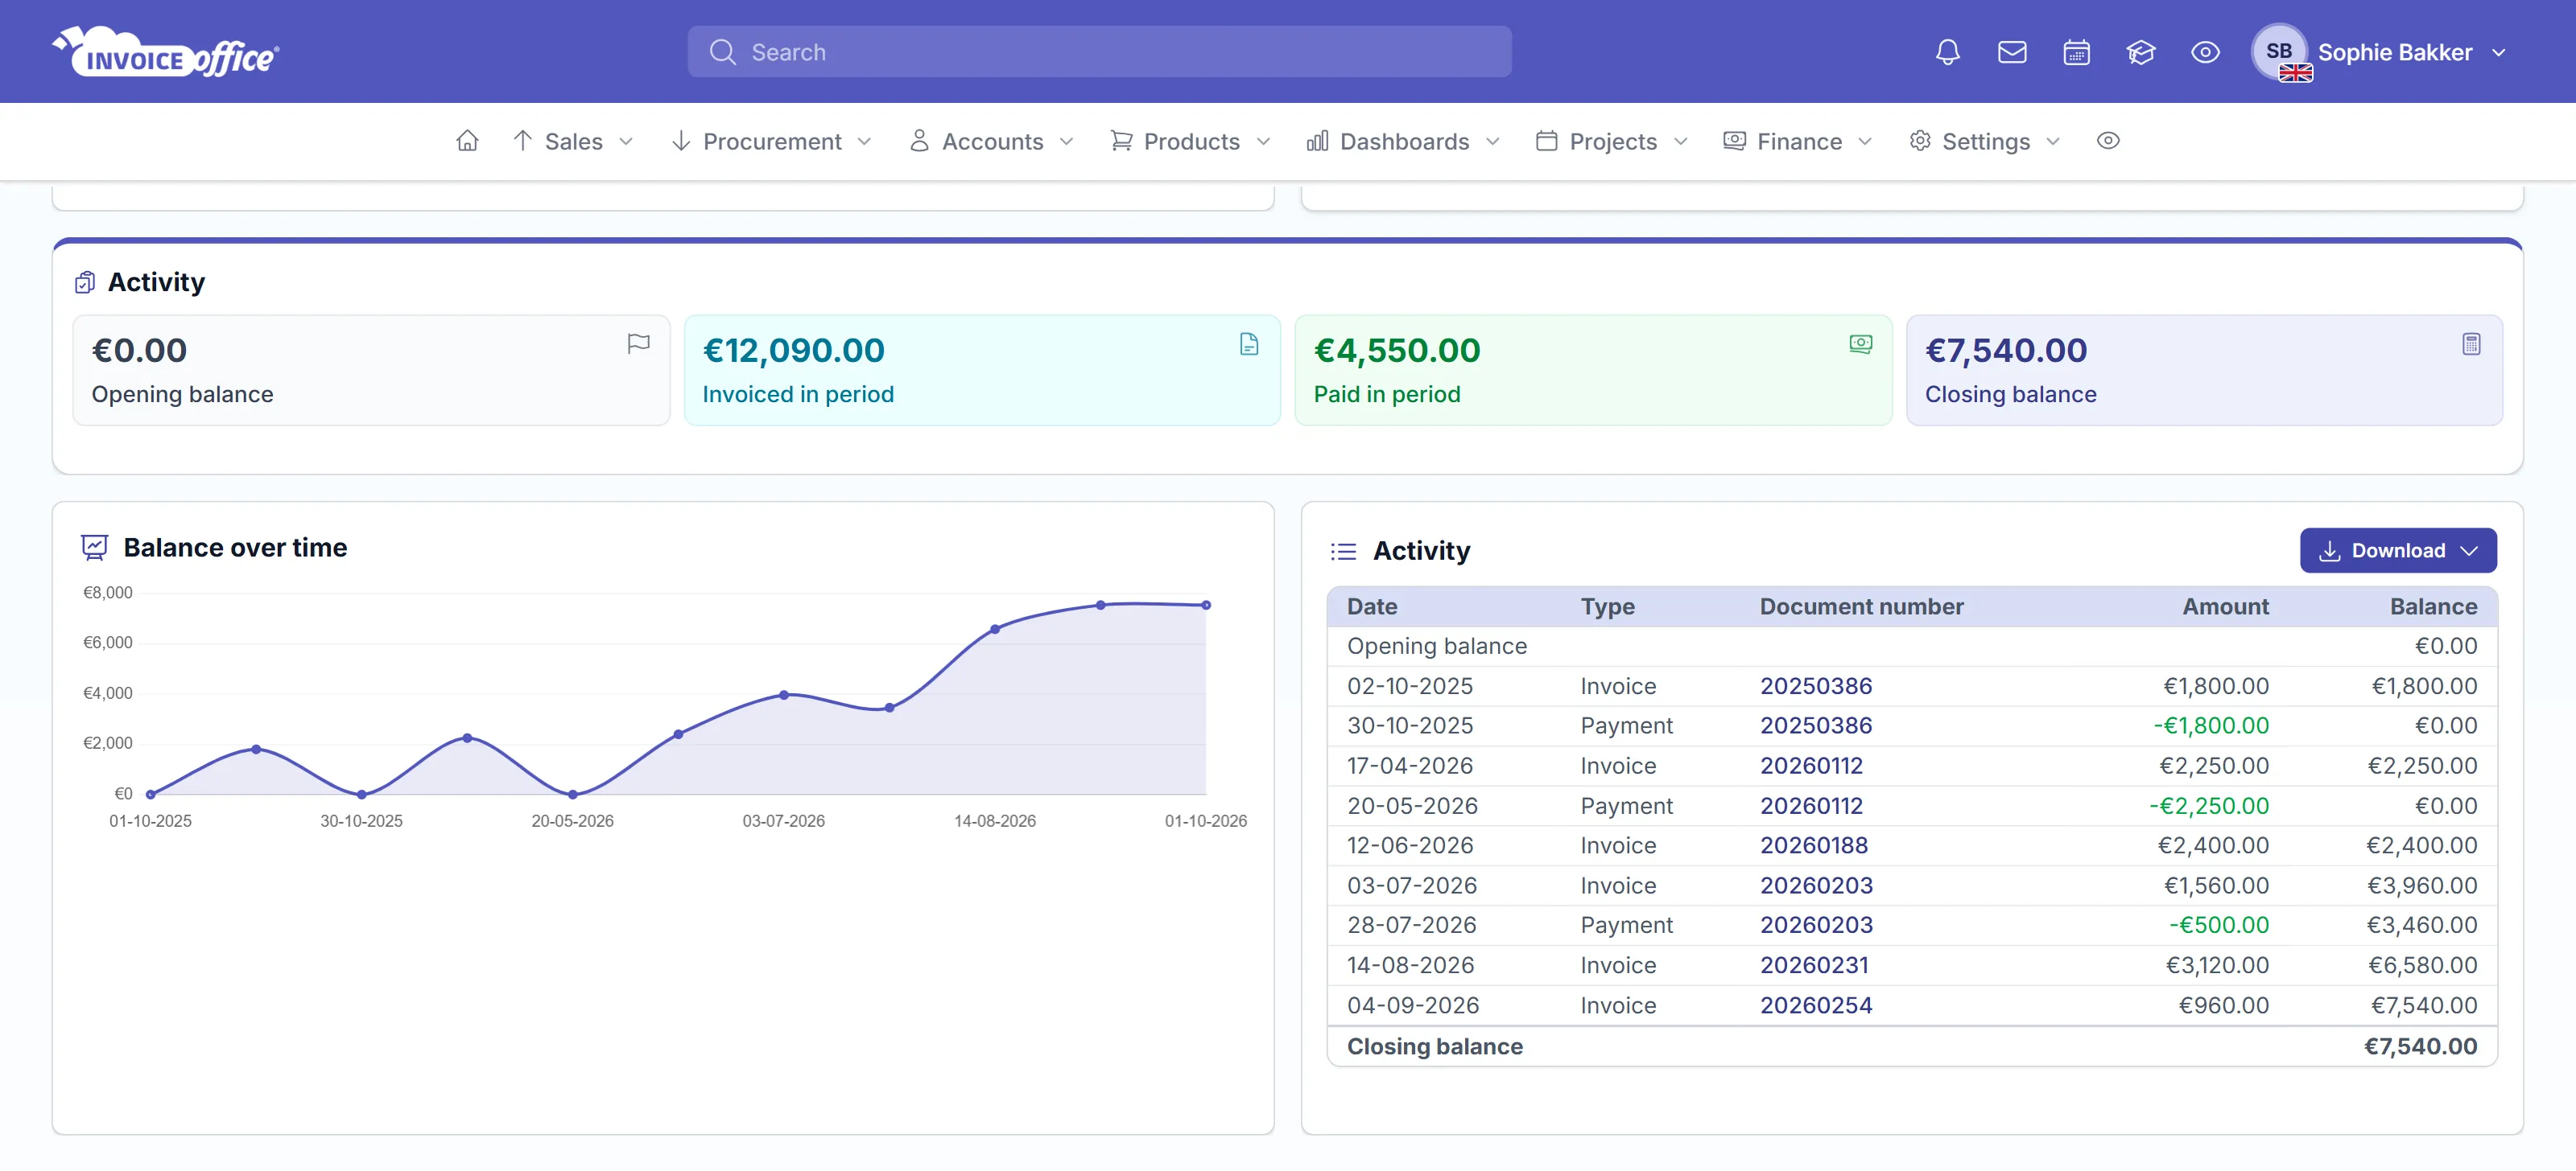Click document icon on Invoiced in period card
The height and width of the screenshot is (1171, 2576).
pos(1249,343)
